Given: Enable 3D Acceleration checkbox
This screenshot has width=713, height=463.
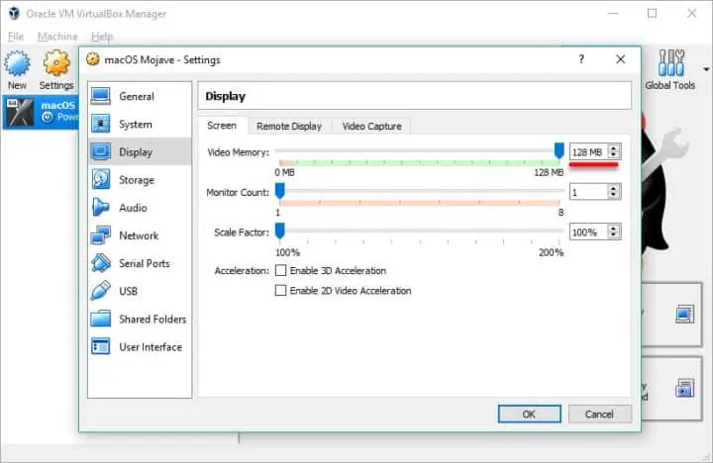Looking at the screenshot, I should pyautogui.click(x=280, y=270).
